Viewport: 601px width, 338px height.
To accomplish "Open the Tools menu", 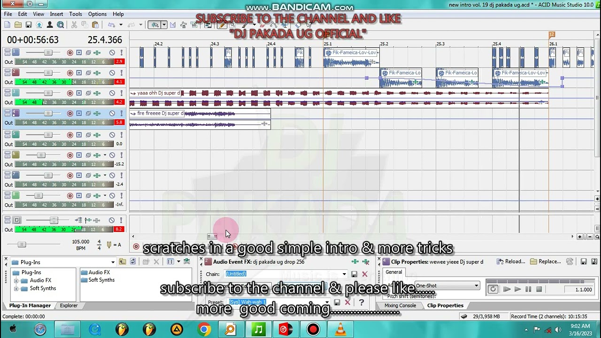I will tap(76, 14).
